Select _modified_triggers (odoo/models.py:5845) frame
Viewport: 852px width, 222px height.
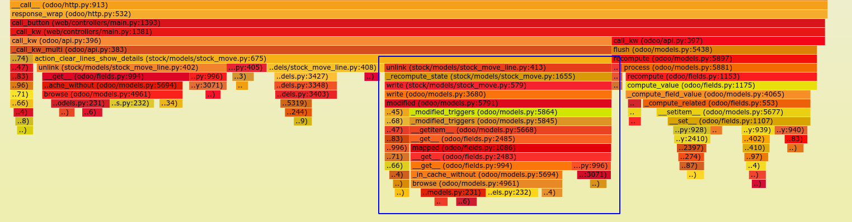point(510,121)
